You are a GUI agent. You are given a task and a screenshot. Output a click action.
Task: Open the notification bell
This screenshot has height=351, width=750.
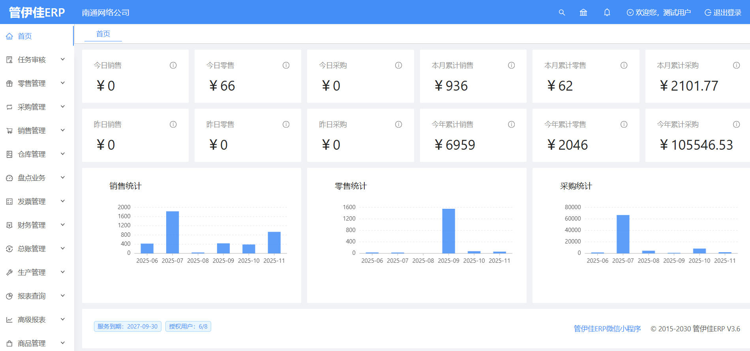pyautogui.click(x=607, y=13)
